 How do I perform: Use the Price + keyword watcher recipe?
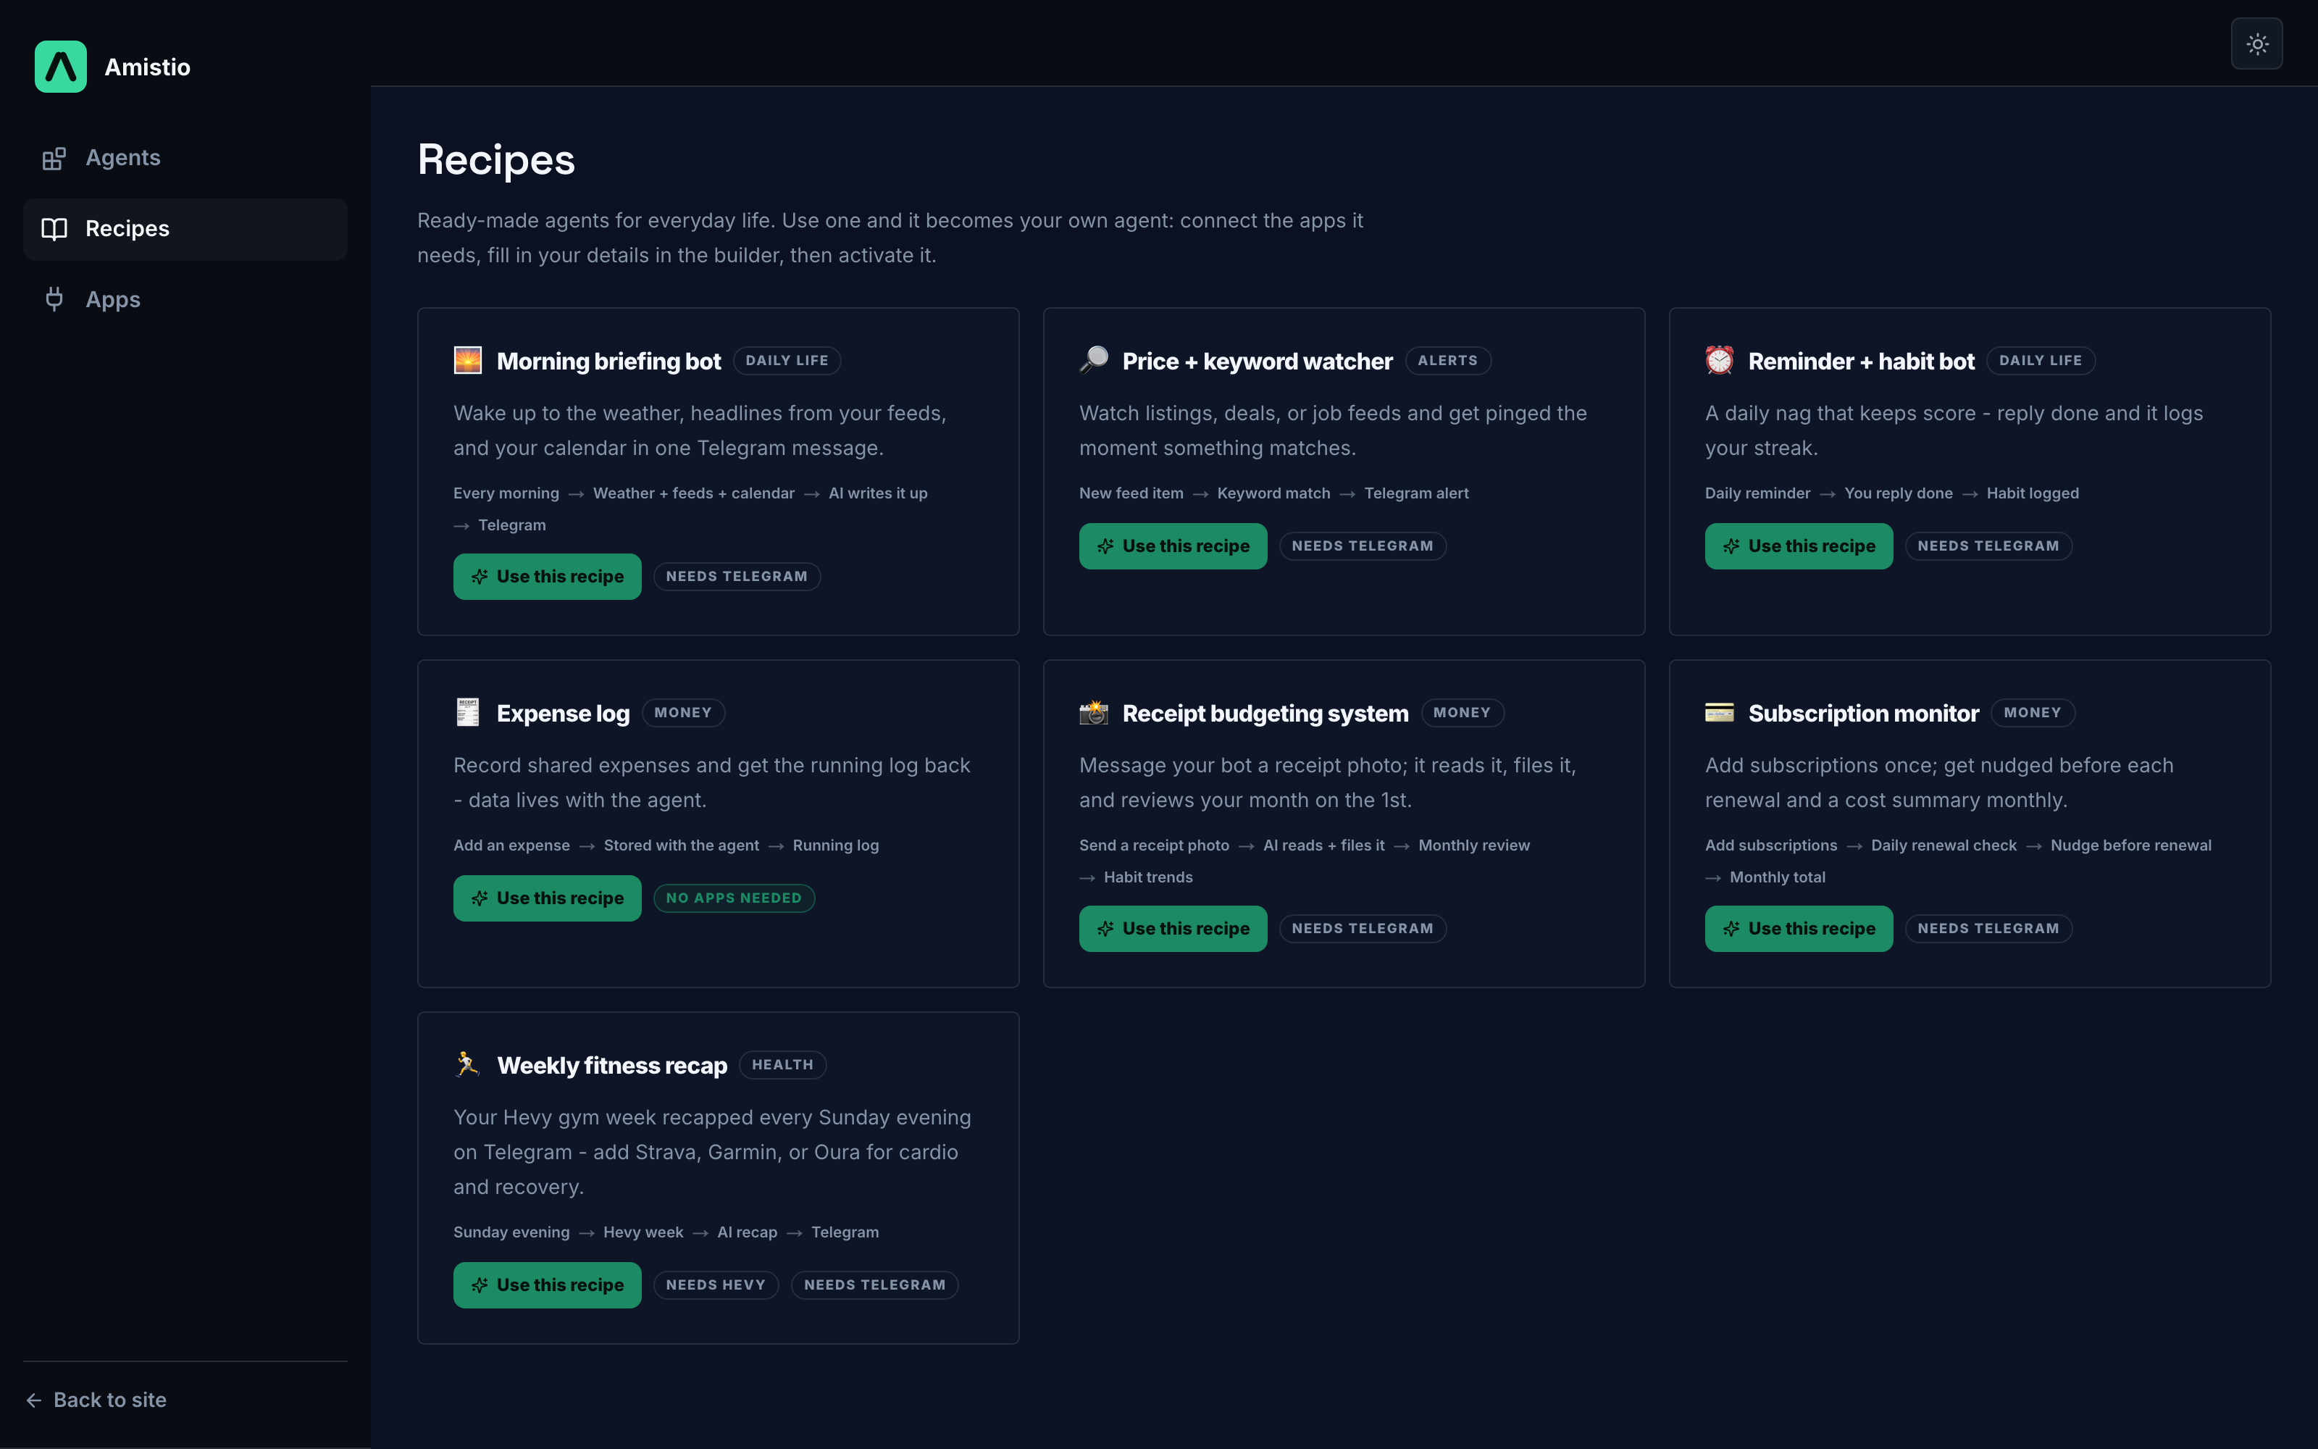(1173, 546)
